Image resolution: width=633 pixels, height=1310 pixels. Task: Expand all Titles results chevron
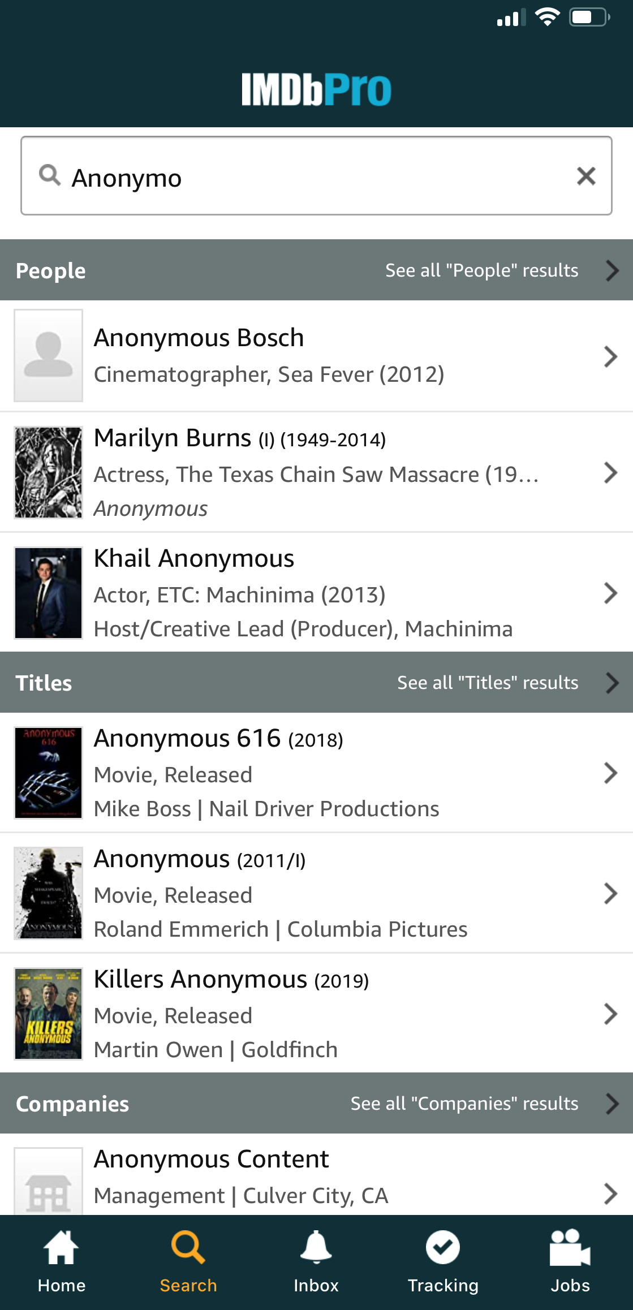pyautogui.click(x=612, y=683)
